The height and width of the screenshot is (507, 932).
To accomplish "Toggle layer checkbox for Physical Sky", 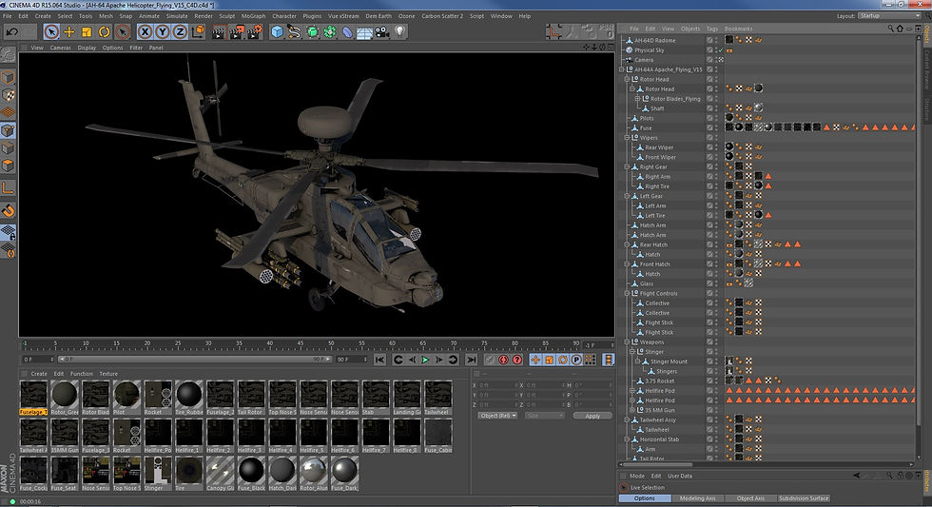I will (x=709, y=49).
